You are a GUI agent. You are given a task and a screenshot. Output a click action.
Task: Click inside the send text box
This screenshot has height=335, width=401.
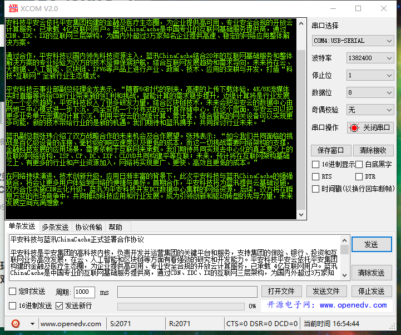175,257
